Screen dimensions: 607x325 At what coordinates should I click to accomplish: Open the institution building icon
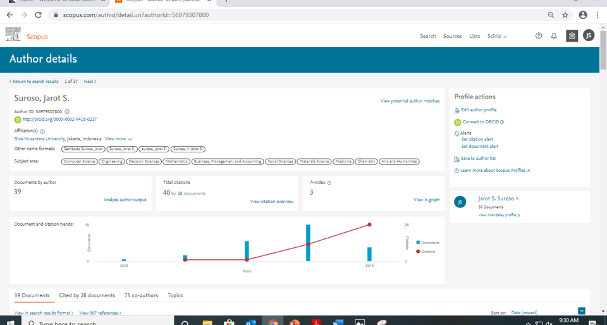click(x=572, y=36)
